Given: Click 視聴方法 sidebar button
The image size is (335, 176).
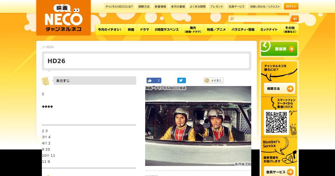Looking at the screenshot, I should (x=279, y=89).
